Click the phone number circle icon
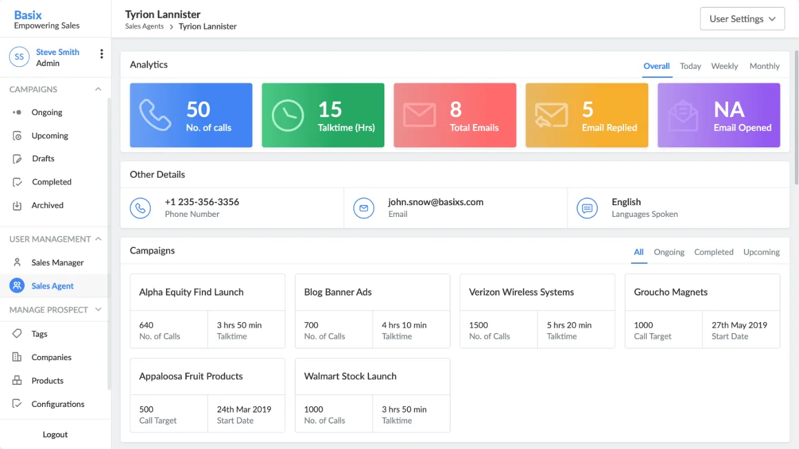Viewport: 799px width, 449px height. point(140,208)
